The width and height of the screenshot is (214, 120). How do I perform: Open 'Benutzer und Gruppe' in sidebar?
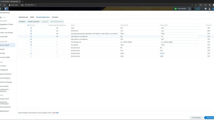6,33
